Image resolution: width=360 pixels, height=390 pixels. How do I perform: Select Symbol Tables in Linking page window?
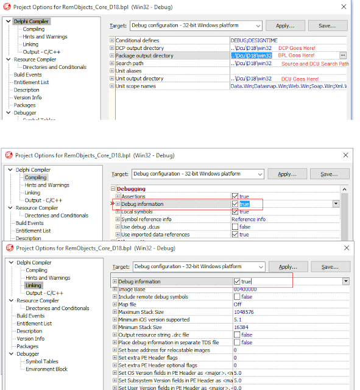click(x=42, y=361)
